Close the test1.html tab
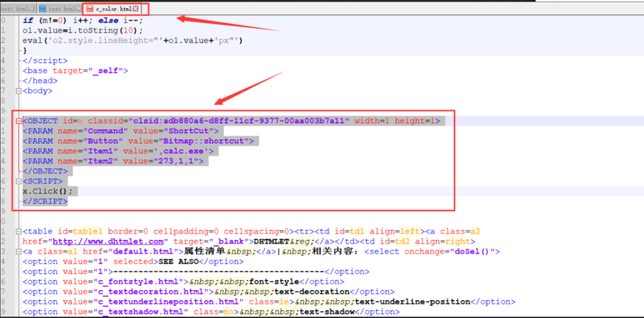Image resolution: width=644 pixels, height=318 pixels. click(x=33, y=8)
